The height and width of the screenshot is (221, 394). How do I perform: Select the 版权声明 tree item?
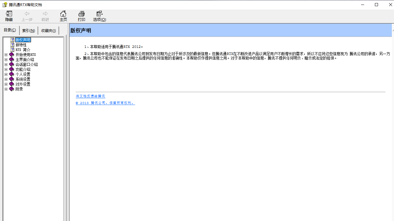pyautogui.click(x=23, y=40)
